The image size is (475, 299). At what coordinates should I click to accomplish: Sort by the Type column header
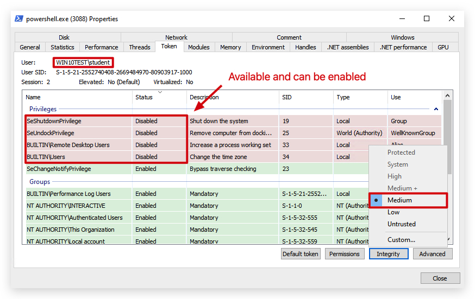360,97
